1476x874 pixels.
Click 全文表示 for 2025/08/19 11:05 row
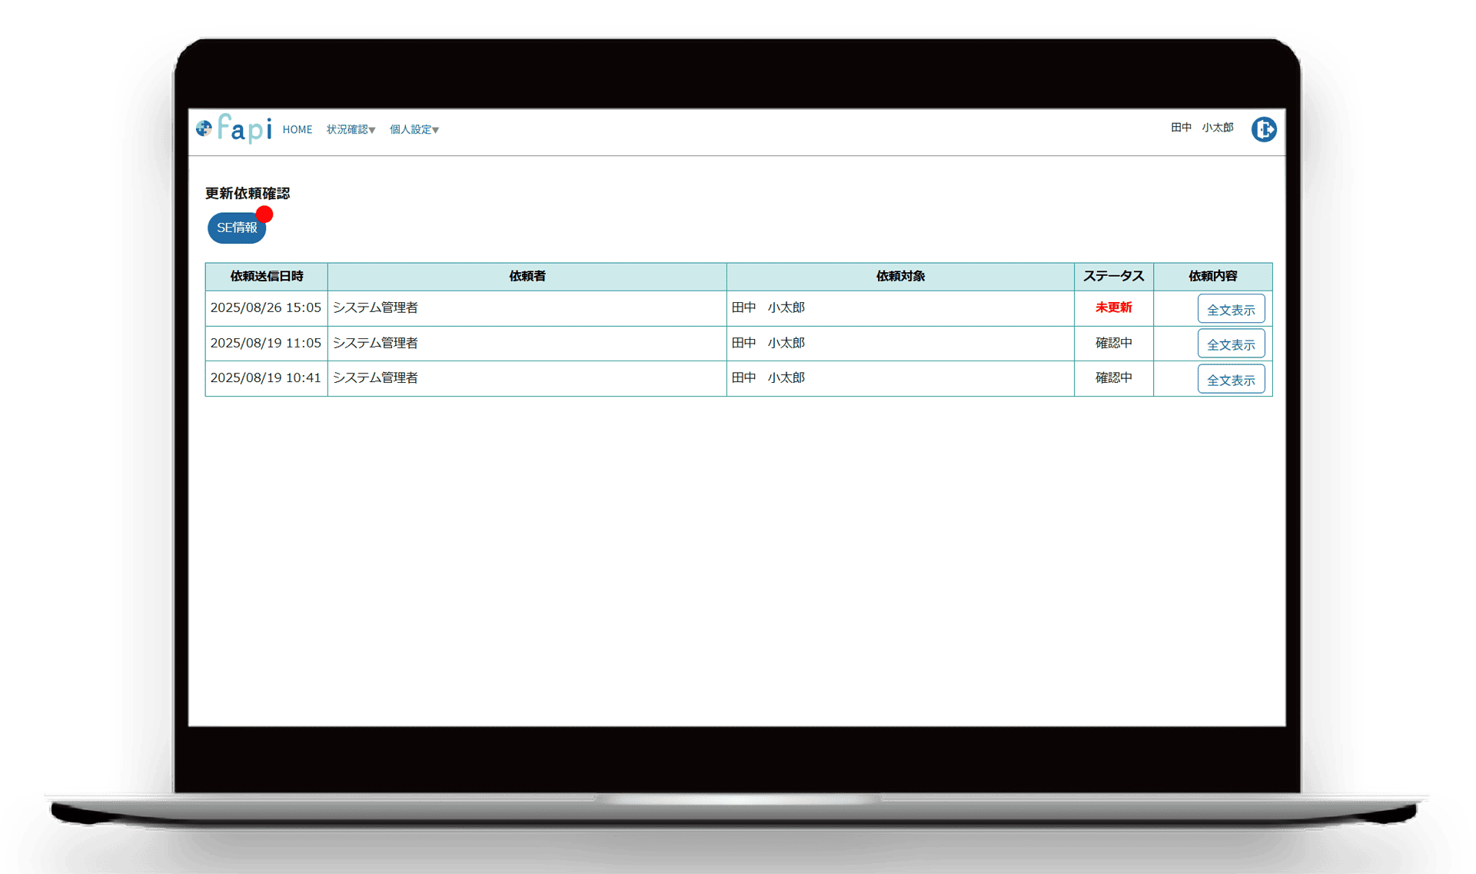pyautogui.click(x=1230, y=344)
